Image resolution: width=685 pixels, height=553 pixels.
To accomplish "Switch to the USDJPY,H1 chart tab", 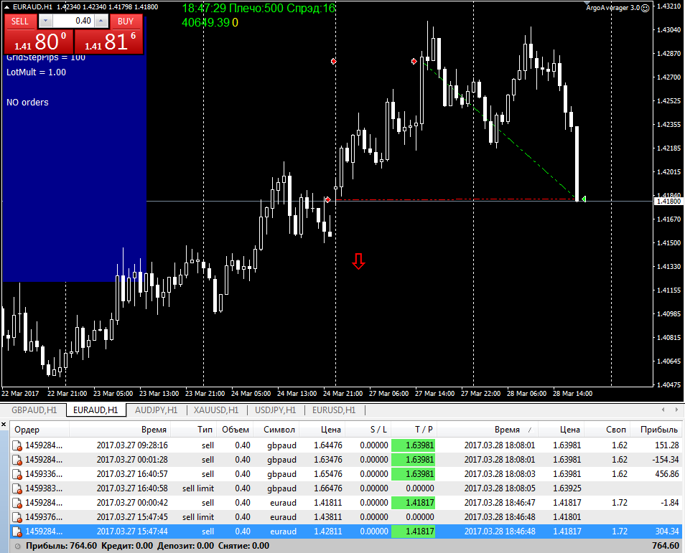I will coord(275,410).
